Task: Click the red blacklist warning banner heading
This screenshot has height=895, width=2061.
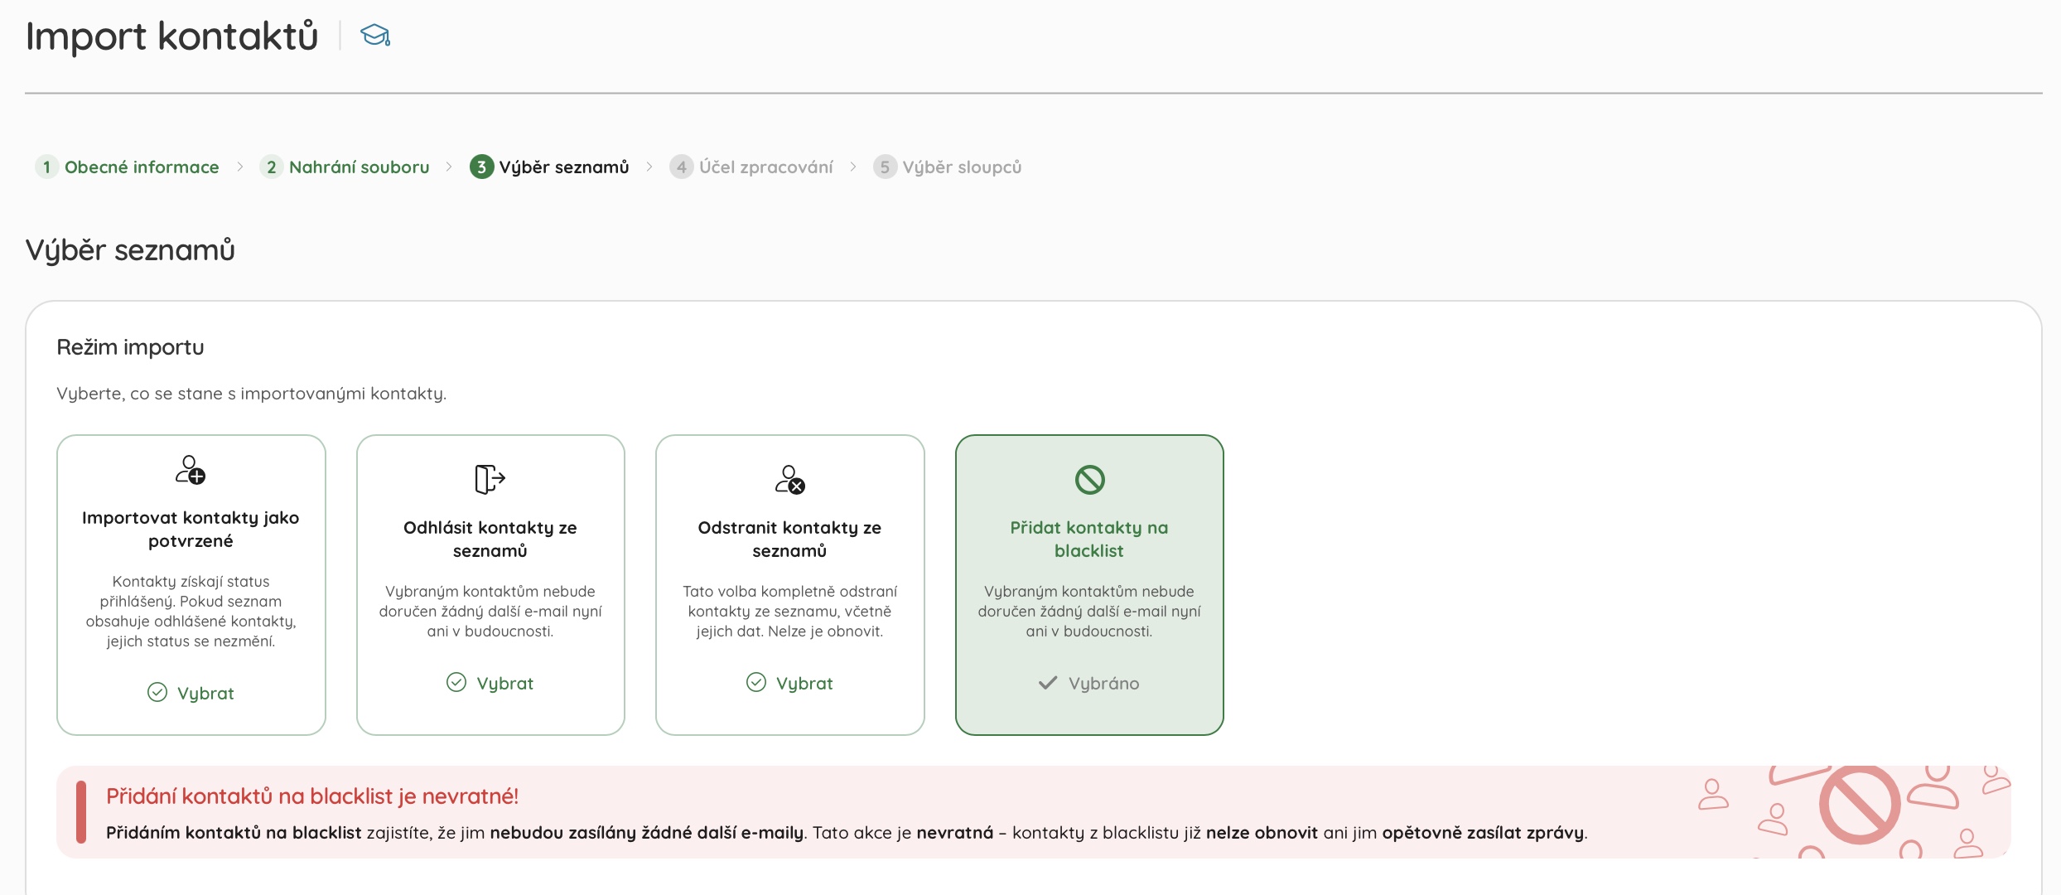Action: 312,796
